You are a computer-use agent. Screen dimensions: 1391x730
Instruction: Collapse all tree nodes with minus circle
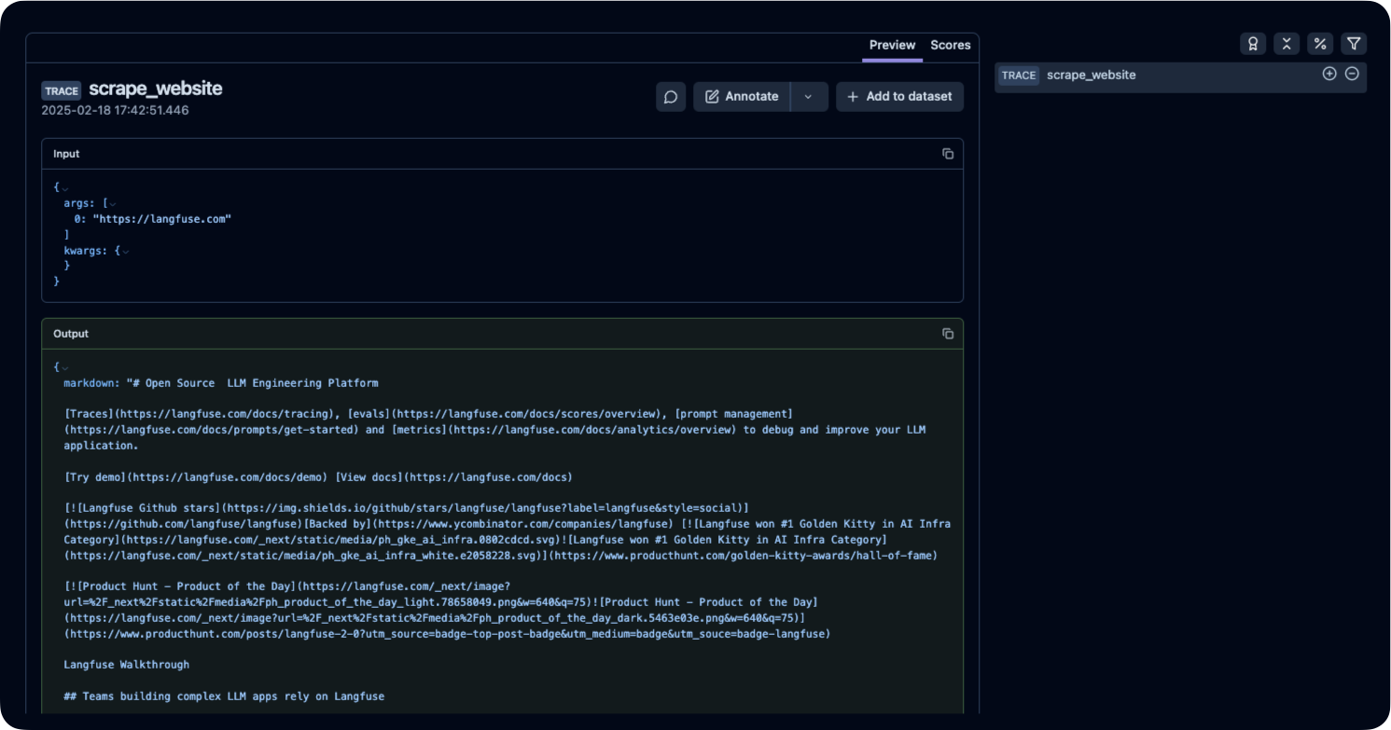click(x=1352, y=73)
